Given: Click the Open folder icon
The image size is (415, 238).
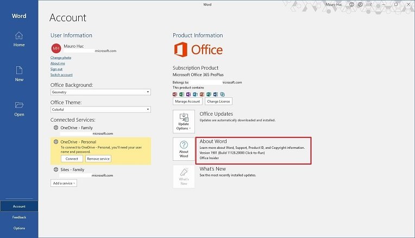Looking at the screenshot, I should point(19,105).
